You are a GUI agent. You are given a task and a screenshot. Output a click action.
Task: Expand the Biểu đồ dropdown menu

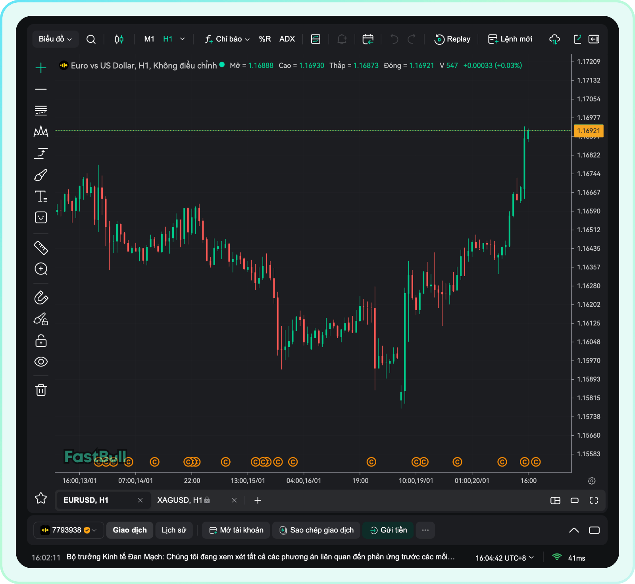(x=55, y=39)
